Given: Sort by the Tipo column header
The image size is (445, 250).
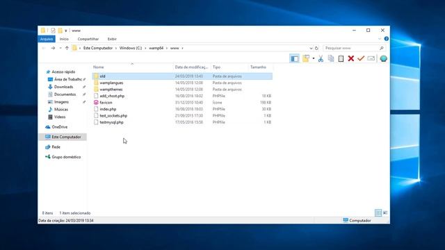Looking at the screenshot, I should coord(229,67).
